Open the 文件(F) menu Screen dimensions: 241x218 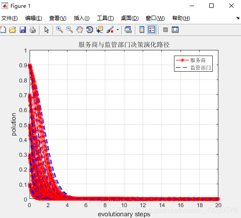[10, 18]
